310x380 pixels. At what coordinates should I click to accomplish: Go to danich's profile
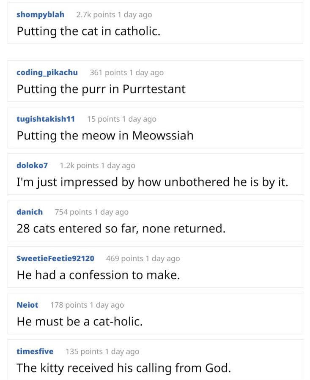coord(30,212)
